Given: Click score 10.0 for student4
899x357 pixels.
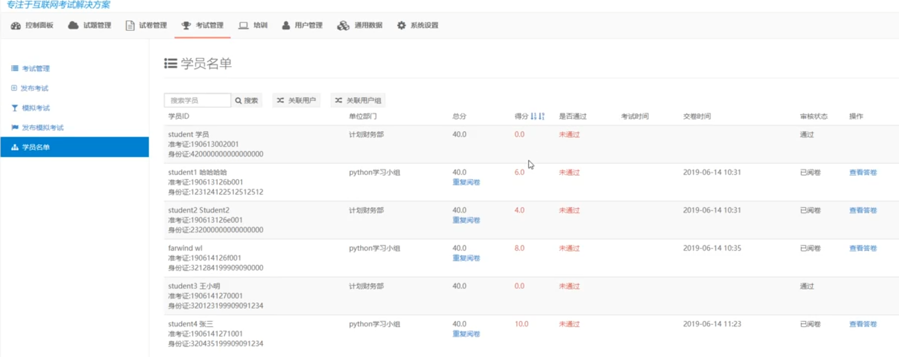Looking at the screenshot, I should [521, 324].
